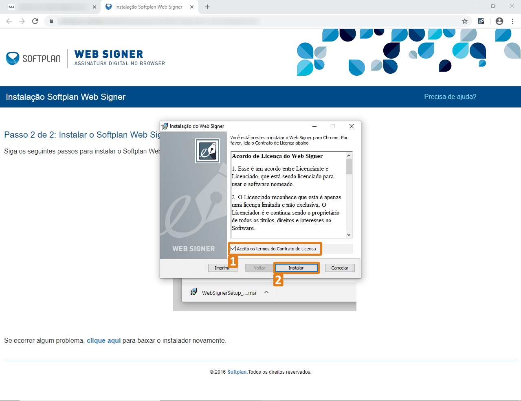Close the Instalação Softplan Web Signer tab
Image resolution: width=521 pixels, height=401 pixels.
click(x=192, y=7)
